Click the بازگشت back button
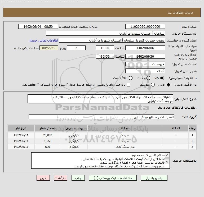The image size is (204, 197). tap(61, 178)
